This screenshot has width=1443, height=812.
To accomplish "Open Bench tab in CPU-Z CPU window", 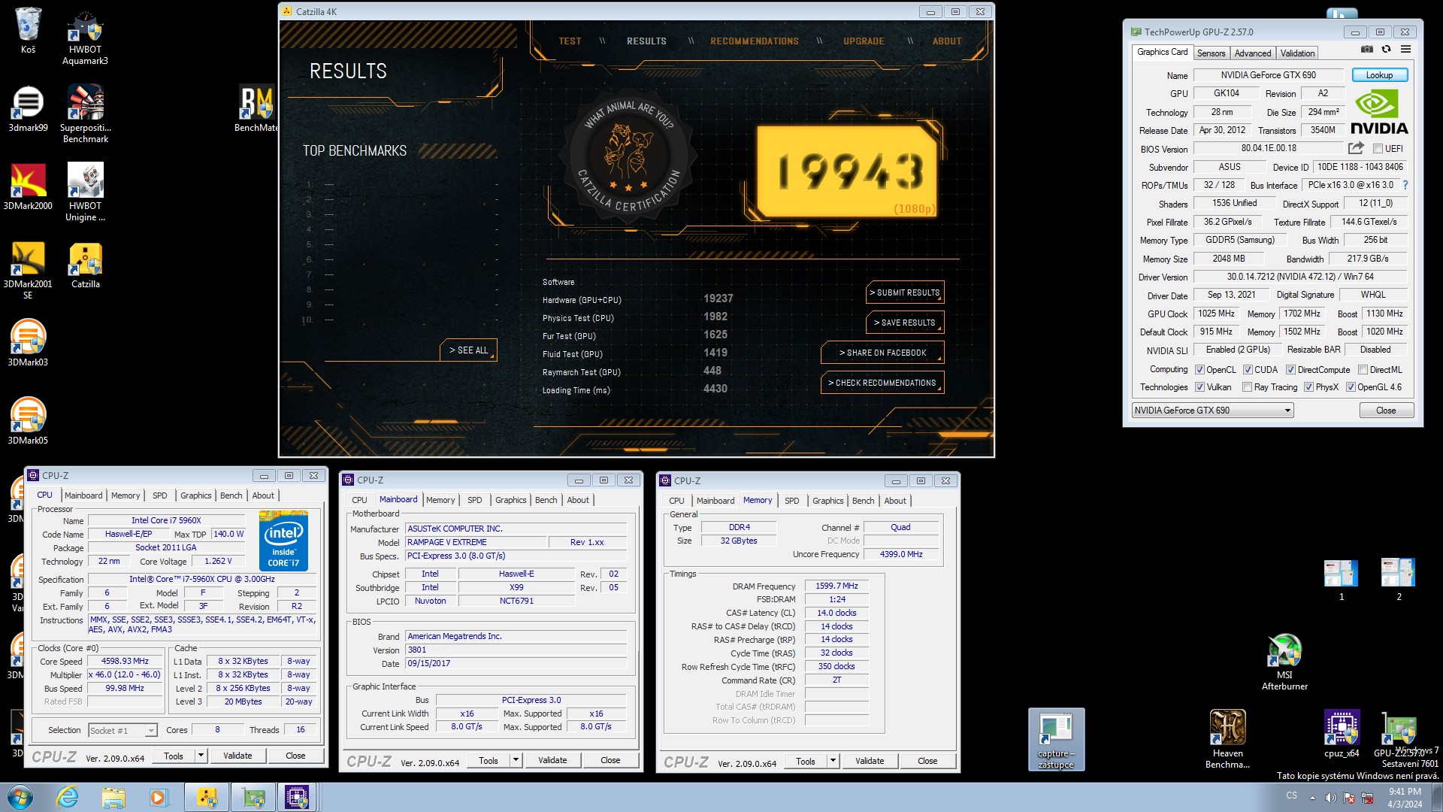I will (x=231, y=495).
